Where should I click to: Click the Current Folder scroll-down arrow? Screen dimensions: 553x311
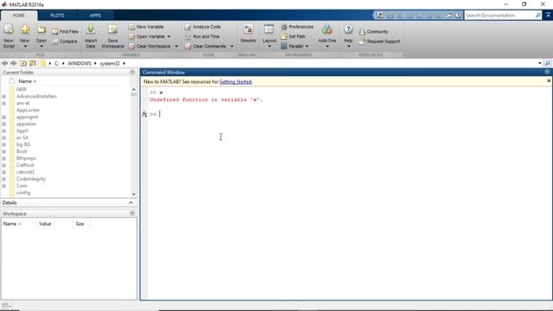(x=134, y=194)
